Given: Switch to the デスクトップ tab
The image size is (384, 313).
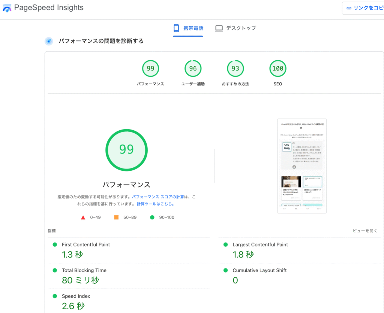Looking at the screenshot, I should click(x=235, y=28).
